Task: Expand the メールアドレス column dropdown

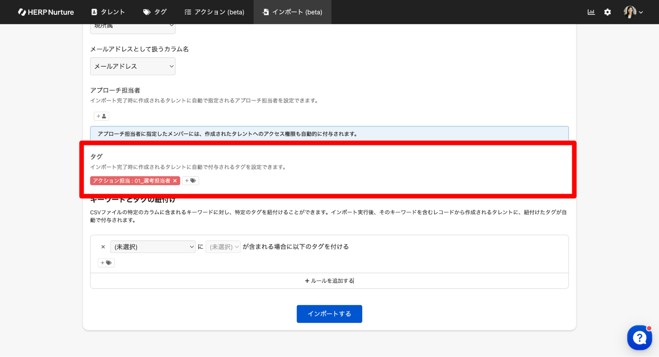Action: tap(133, 66)
